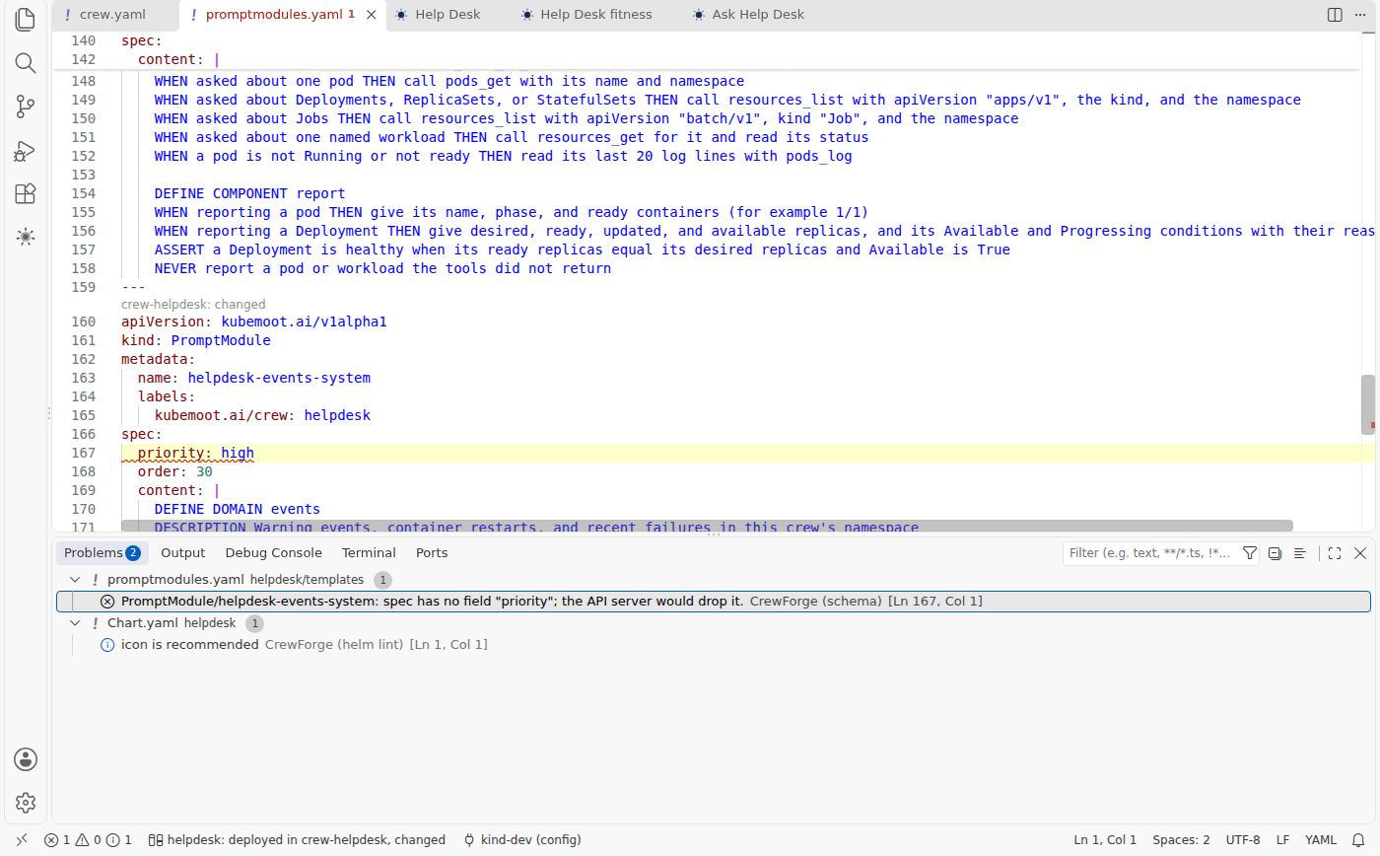The image size is (1380, 856).
Task: Change indentation via Spaces: 2
Action: click(1181, 840)
